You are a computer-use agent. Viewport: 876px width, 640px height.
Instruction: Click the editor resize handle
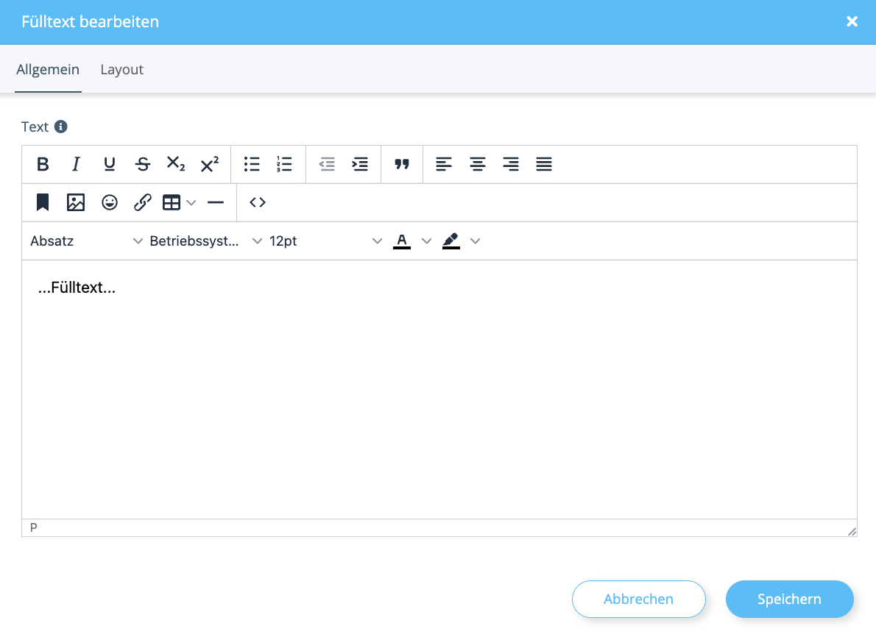point(852,532)
